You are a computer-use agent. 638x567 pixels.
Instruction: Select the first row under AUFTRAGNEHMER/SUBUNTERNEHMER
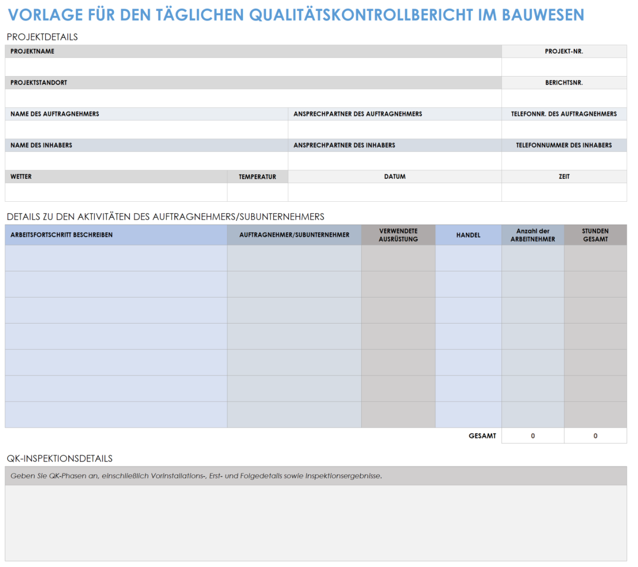click(x=294, y=258)
